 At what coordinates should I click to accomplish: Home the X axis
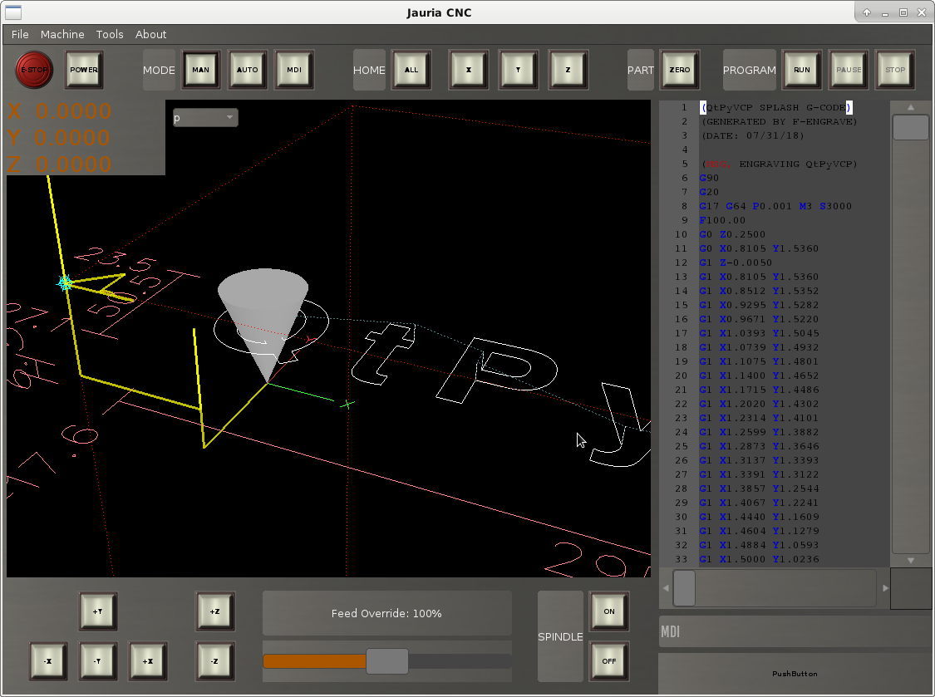coord(468,70)
